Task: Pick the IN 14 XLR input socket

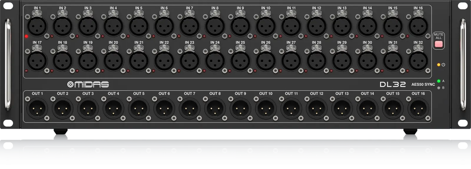Action: (x=367, y=26)
